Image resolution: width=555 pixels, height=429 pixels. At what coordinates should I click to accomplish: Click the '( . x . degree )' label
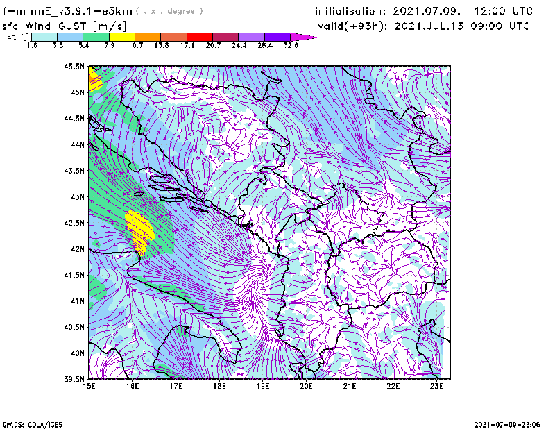169,11
